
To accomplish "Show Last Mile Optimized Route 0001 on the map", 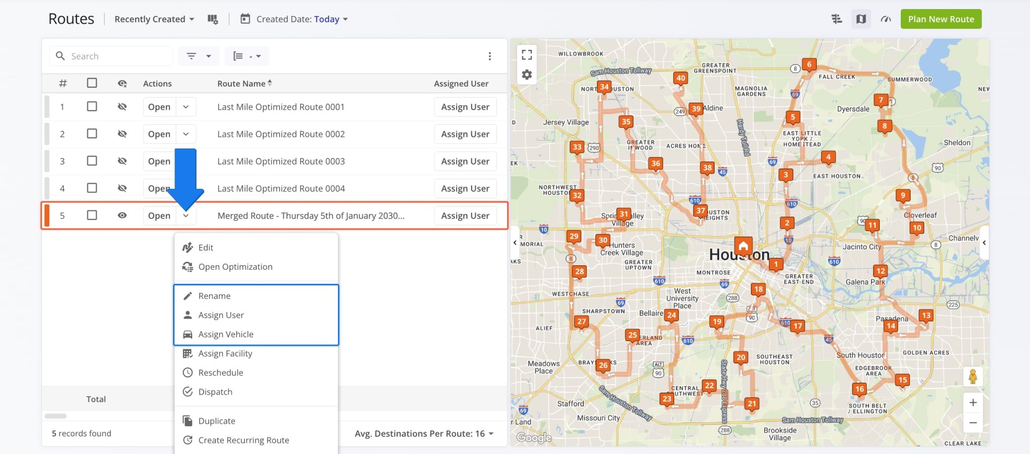I will coord(122,106).
